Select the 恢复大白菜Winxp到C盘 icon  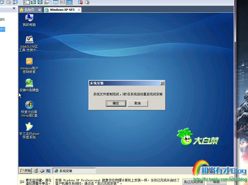tap(29, 109)
